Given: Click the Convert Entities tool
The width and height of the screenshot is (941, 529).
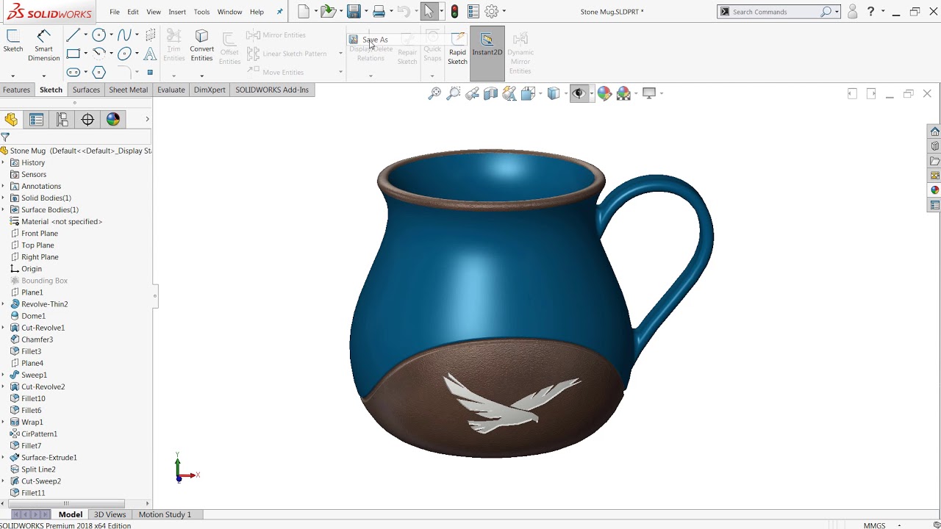Looking at the screenshot, I should pyautogui.click(x=201, y=46).
